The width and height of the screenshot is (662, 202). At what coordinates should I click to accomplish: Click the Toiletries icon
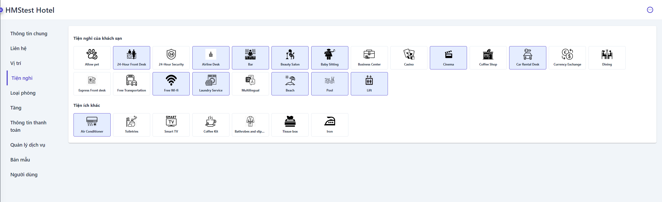pyautogui.click(x=132, y=121)
